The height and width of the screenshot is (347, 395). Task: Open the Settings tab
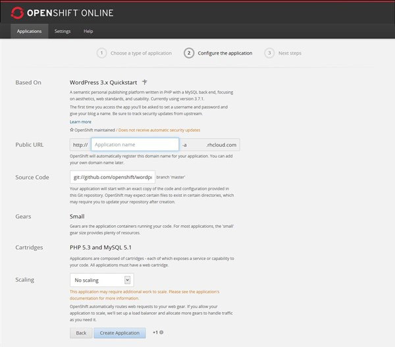point(63,31)
